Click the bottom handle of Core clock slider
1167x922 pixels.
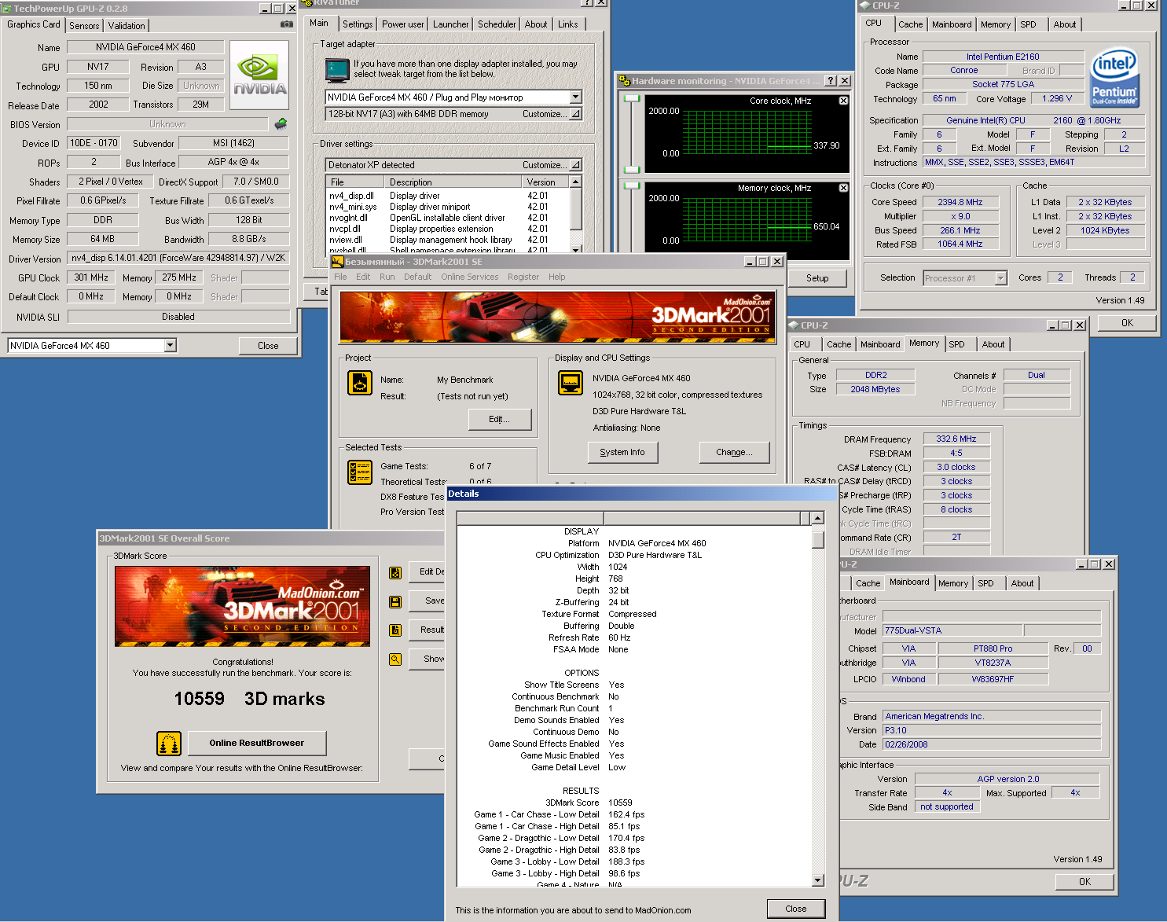click(x=632, y=170)
